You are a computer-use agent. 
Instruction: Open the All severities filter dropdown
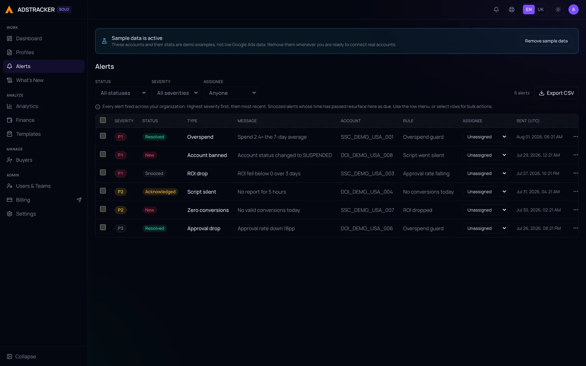point(175,93)
